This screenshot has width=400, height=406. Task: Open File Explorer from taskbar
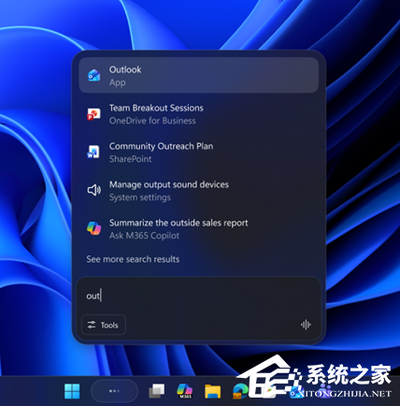coord(213,392)
